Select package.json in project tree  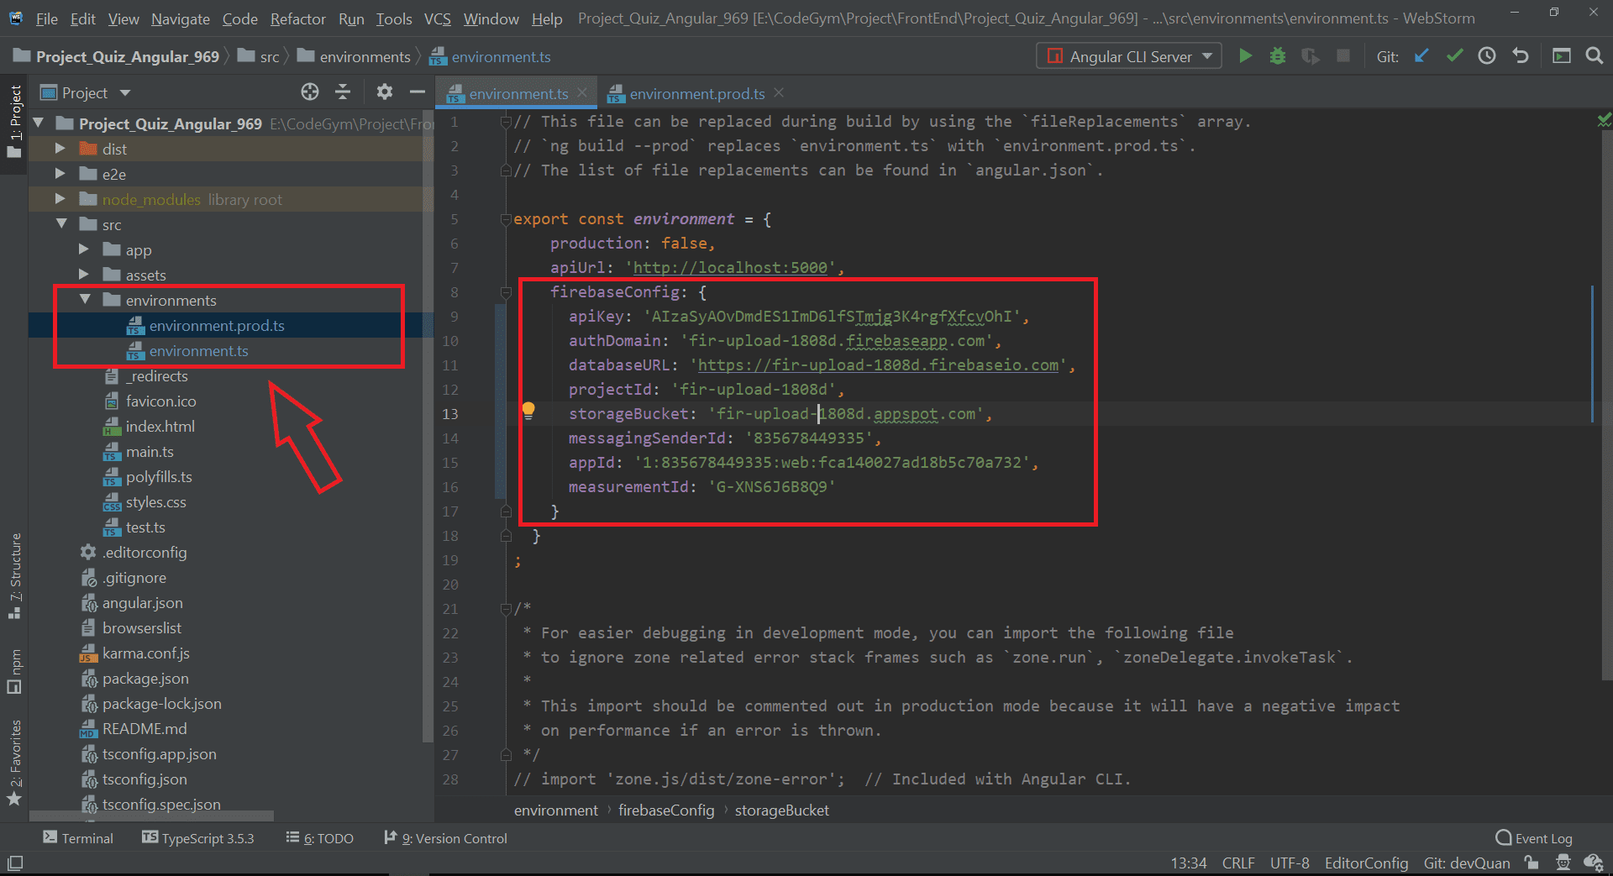pyautogui.click(x=145, y=679)
